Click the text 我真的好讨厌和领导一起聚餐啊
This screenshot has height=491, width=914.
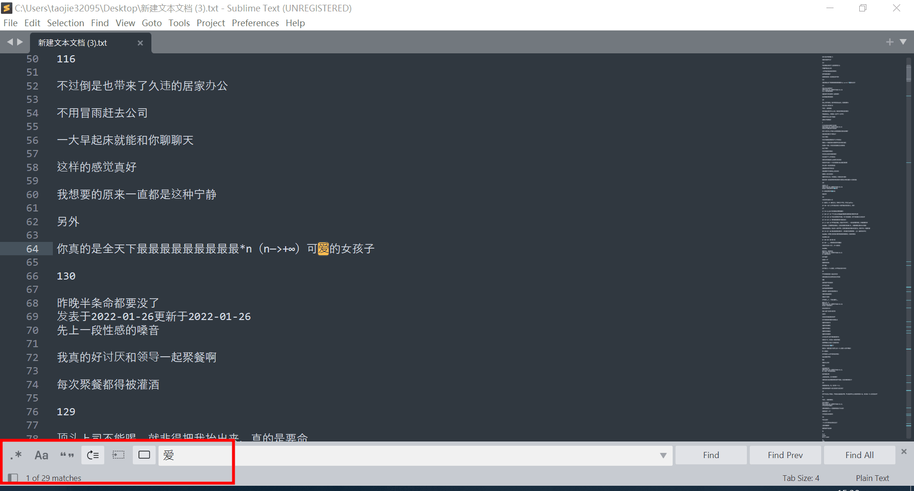pos(137,357)
